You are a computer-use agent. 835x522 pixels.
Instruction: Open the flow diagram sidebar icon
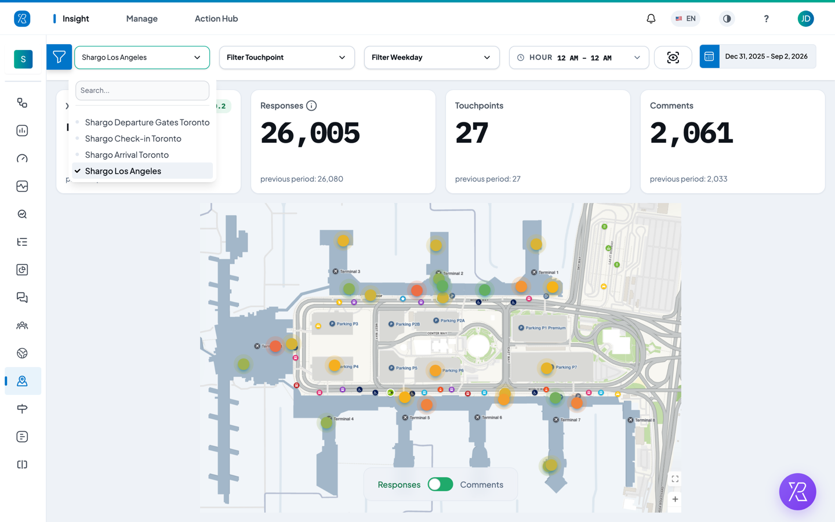tap(22, 103)
